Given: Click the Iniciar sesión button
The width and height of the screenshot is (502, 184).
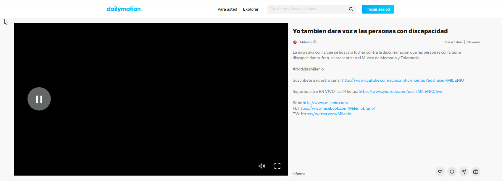Looking at the screenshot, I should point(378,9).
